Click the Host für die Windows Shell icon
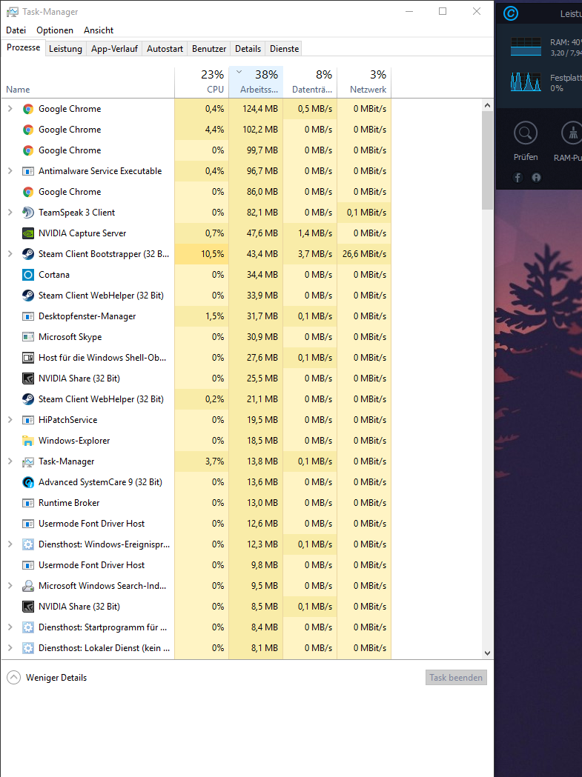The image size is (582, 777). pos(28,358)
